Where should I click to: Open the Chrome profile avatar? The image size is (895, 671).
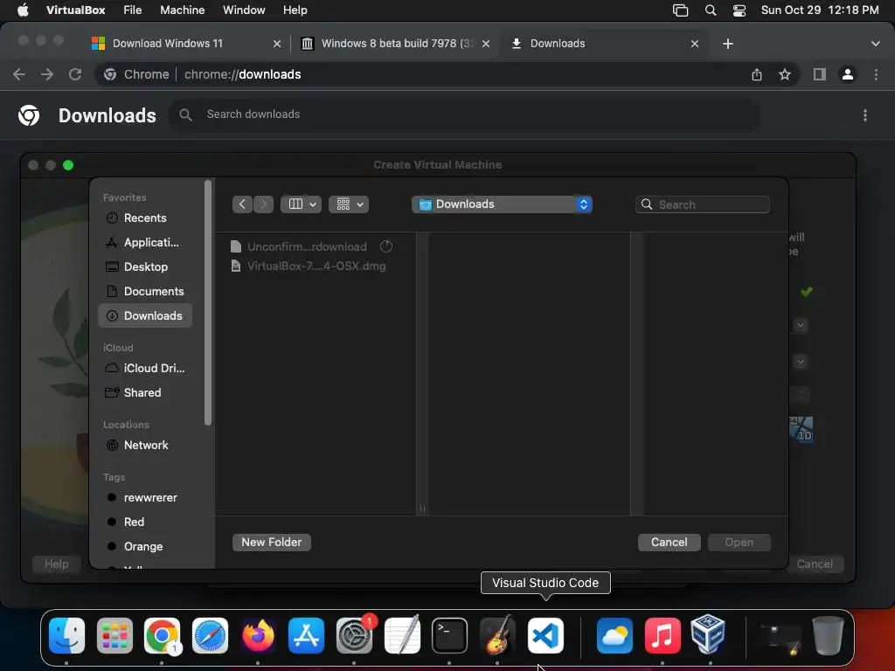pyautogui.click(x=848, y=74)
